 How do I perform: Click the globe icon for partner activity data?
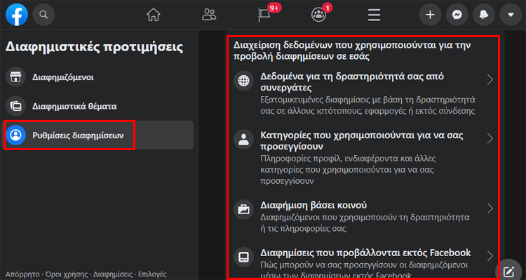coord(243,81)
